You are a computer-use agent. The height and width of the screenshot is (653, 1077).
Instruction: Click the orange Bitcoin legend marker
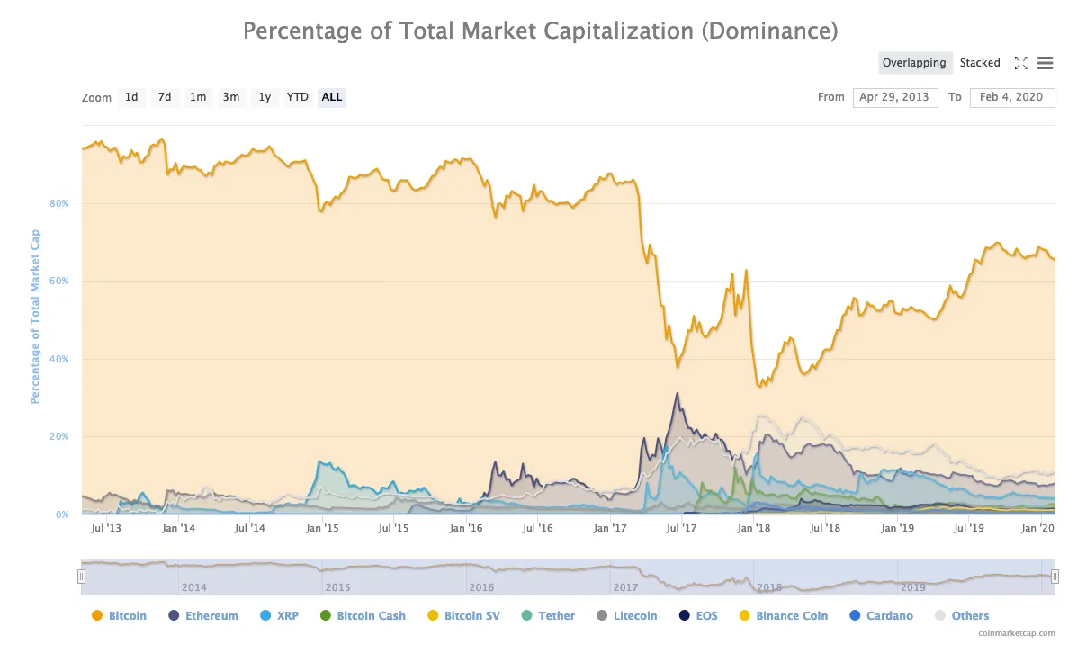tap(97, 615)
